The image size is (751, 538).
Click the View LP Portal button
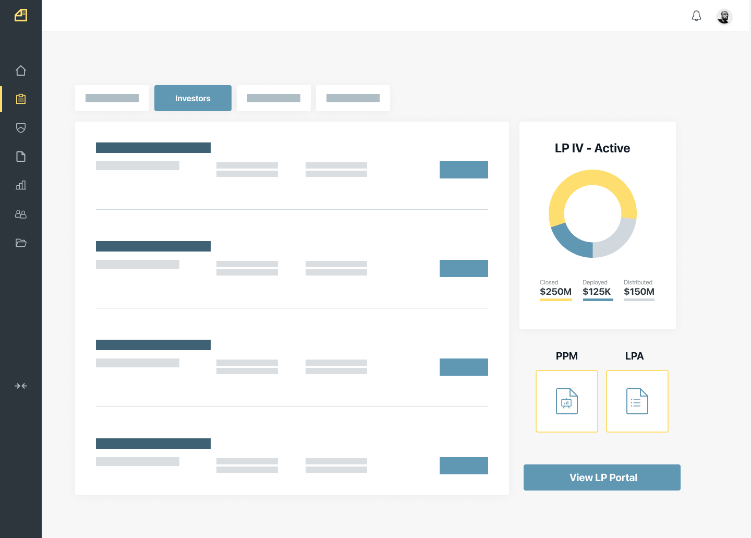point(602,477)
